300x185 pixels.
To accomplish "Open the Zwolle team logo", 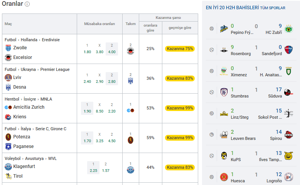I will (x=8, y=48).
